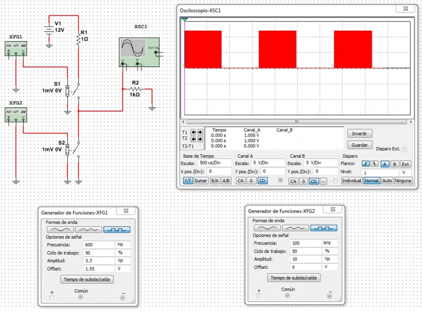Set trigger to falling edge (Flanco)
Image resolution: width=422 pixels, height=312 pixels.
(374, 164)
